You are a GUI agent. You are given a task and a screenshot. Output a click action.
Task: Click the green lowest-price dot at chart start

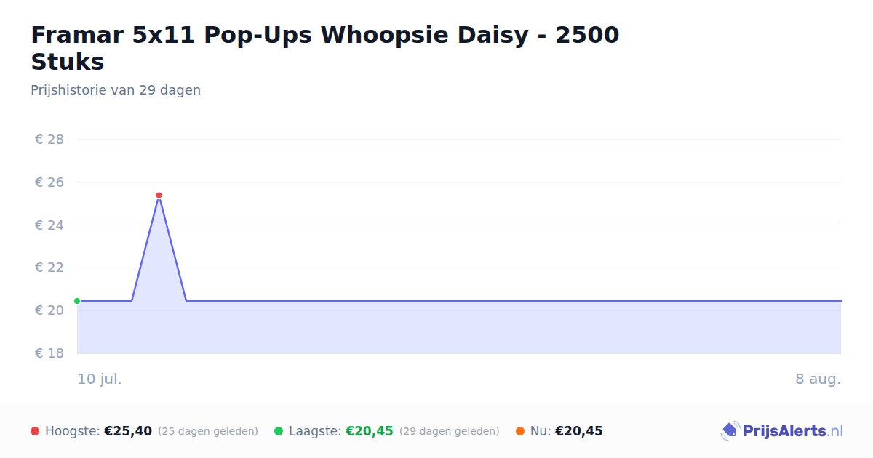pos(77,301)
